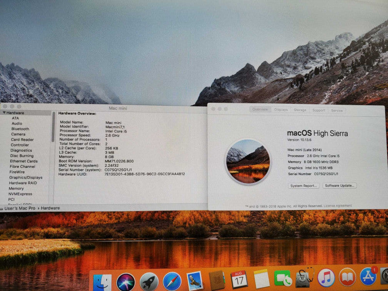This screenshot has height=291, width=388.
Task: Select Card Reader in sidebar
Action: point(22,140)
